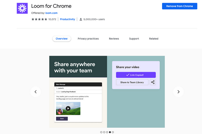
Task: Select the fifth carousel dot
Action: [x=113, y=132]
